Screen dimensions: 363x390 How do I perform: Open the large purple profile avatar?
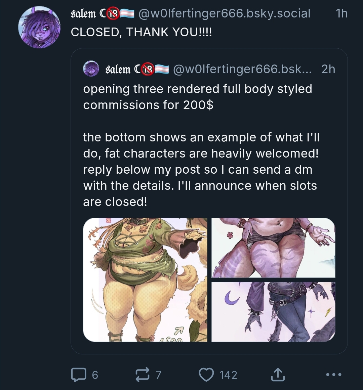click(40, 28)
